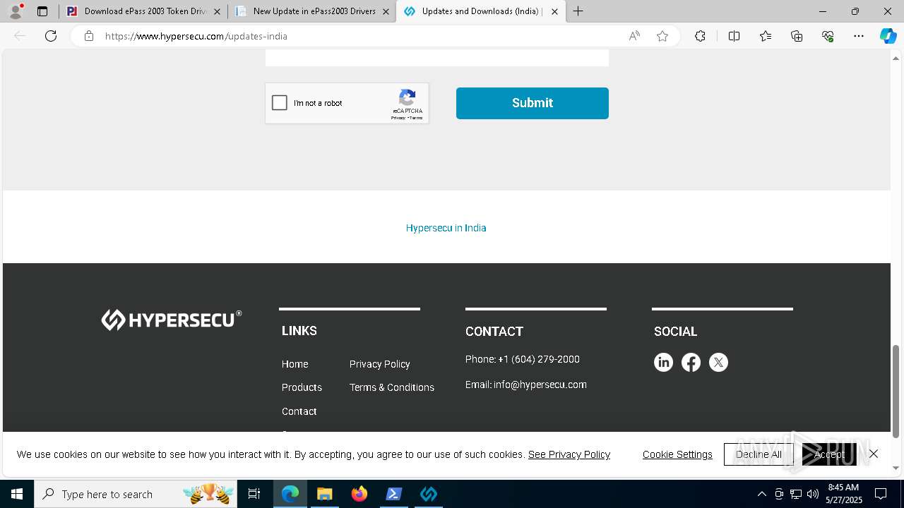The image size is (904, 508).
Task: Open Settings and more menu
Action: pyautogui.click(x=859, y=36)
